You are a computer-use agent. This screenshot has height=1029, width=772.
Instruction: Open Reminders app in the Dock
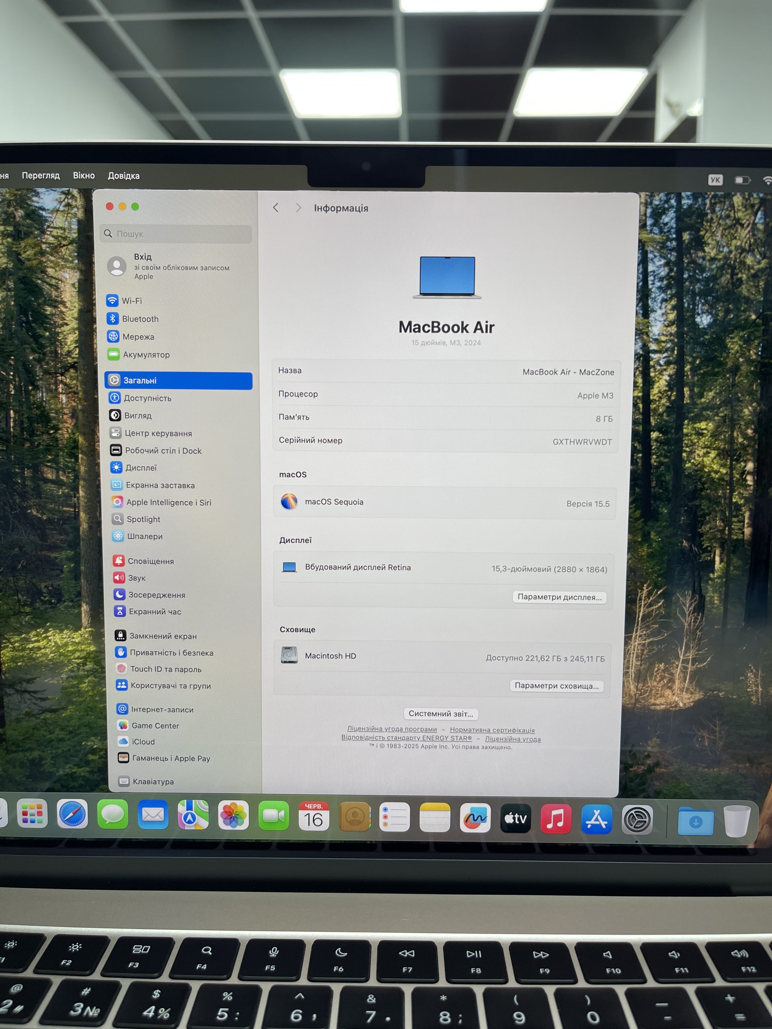point(394,817)
